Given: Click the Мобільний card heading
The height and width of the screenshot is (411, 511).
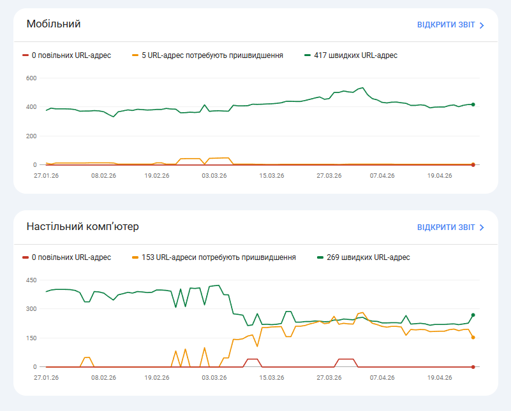Looking at the screenshot, I should [x=54, y=24].
